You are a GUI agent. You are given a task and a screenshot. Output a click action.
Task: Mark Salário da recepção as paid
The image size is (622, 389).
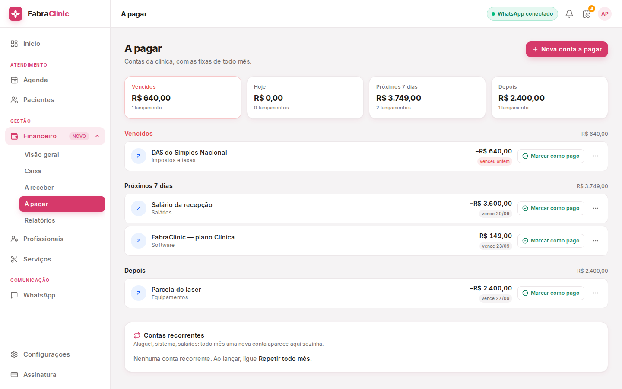[x=551, y=208]
